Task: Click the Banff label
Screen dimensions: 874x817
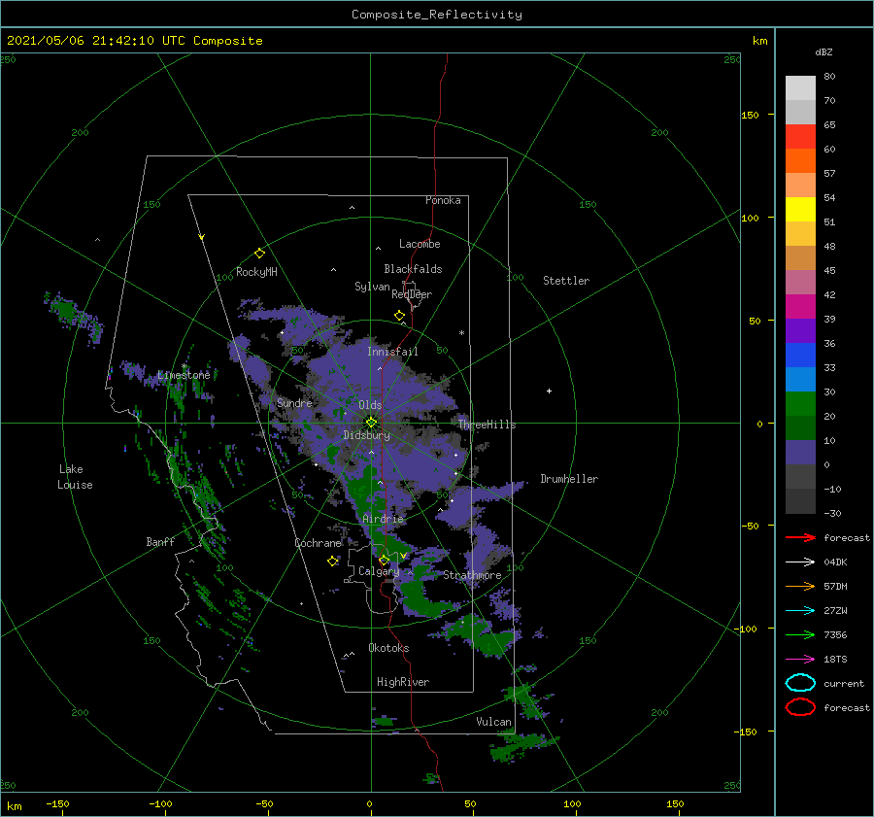Action: point(160,541)
